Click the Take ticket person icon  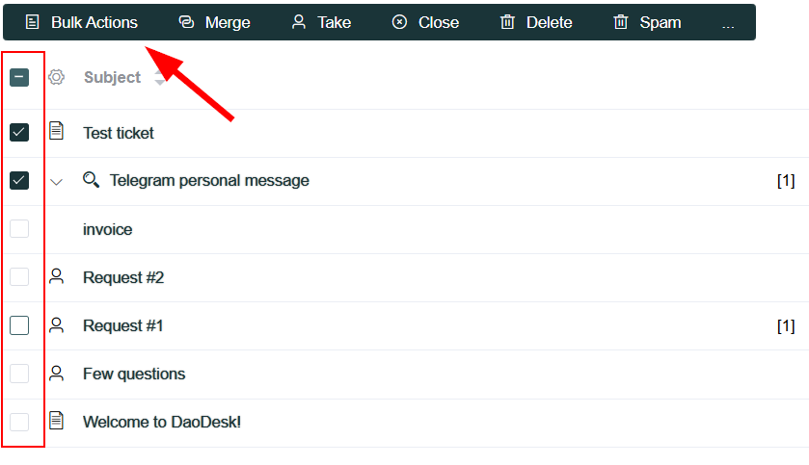(x=299, y=22)
